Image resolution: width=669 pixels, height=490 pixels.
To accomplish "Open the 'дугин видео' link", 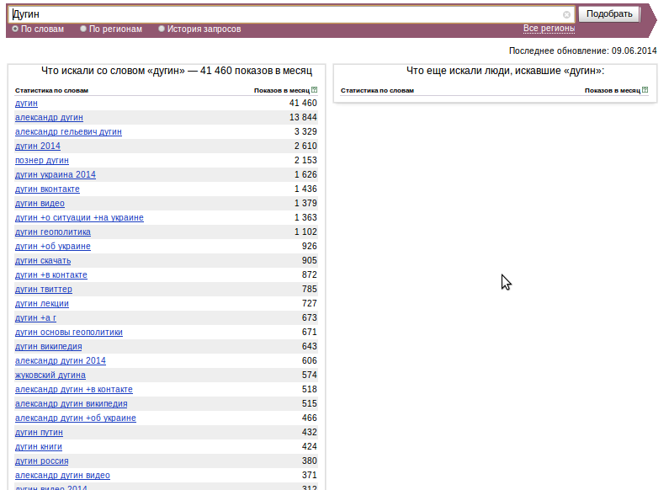I will [40, 204].
